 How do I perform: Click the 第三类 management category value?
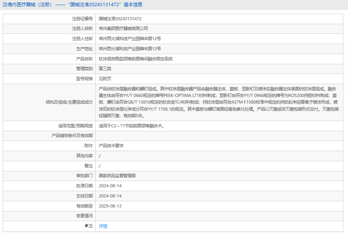[x=105, y=69]
